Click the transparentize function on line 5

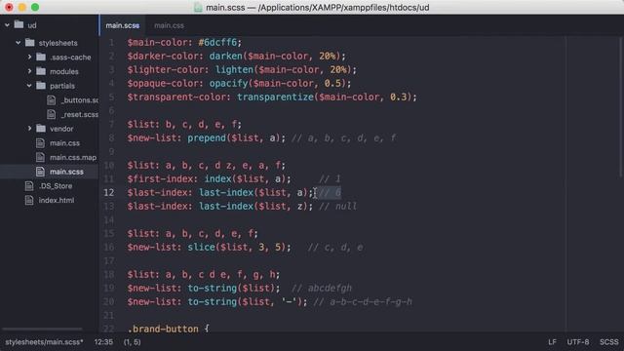click(275, 97)
